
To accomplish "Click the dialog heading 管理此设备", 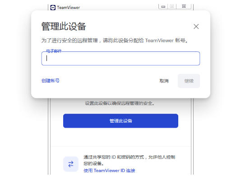I will tap(64, 27).
